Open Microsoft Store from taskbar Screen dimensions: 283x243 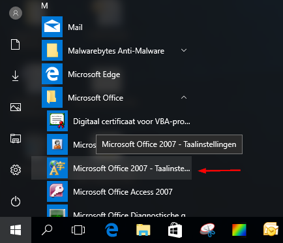tap(175, 230)
